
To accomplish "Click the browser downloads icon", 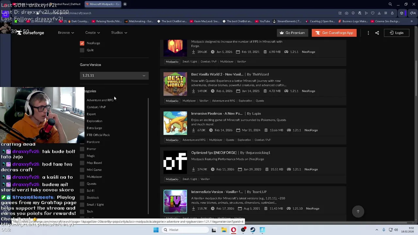I will pyautogui.click(x=379, y=13).
